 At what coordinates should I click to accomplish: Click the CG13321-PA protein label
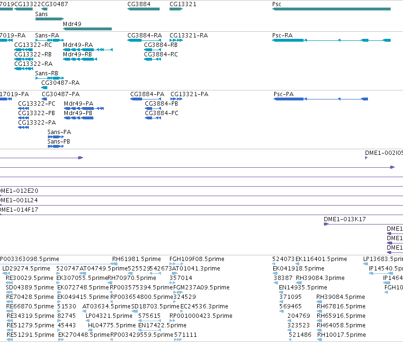point(189,94)
